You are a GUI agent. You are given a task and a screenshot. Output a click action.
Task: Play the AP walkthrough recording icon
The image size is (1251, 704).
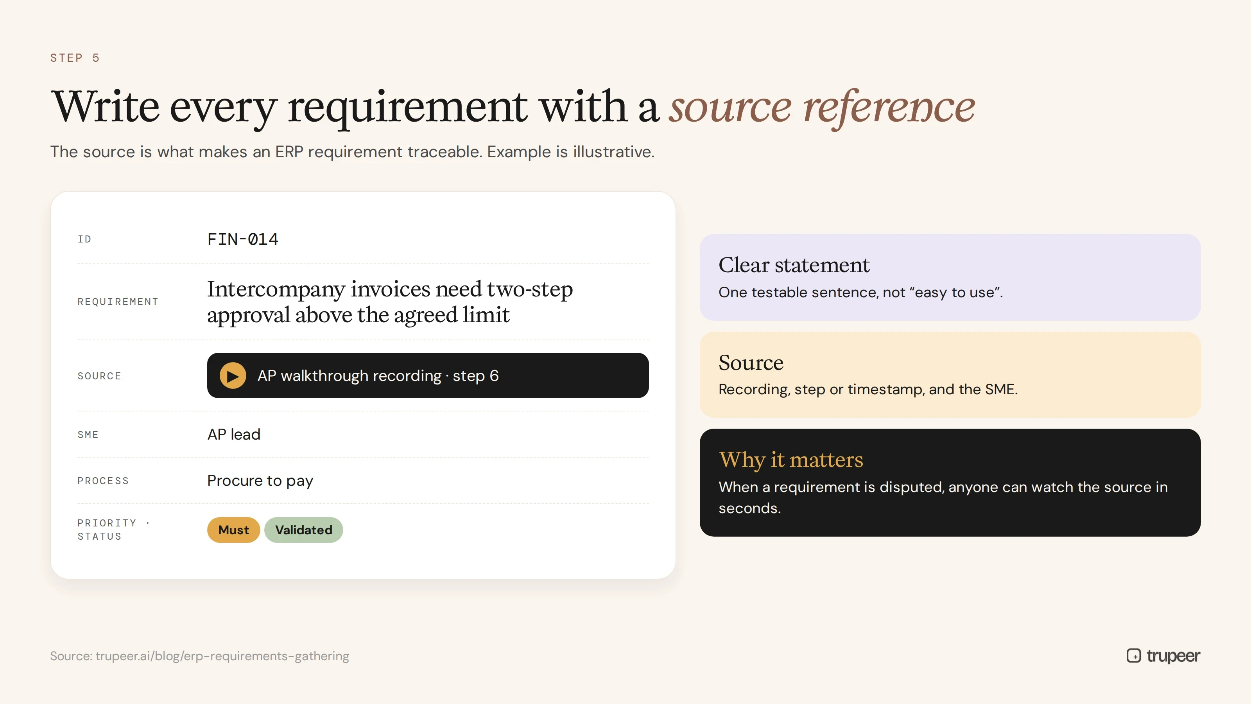point(233,375)
